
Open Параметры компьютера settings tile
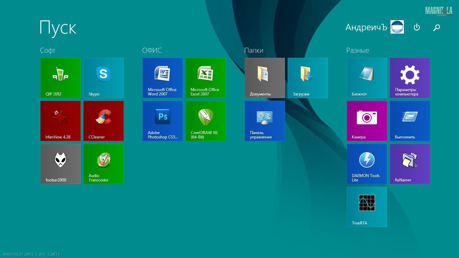pyautogui.click(x=410, y=78)
